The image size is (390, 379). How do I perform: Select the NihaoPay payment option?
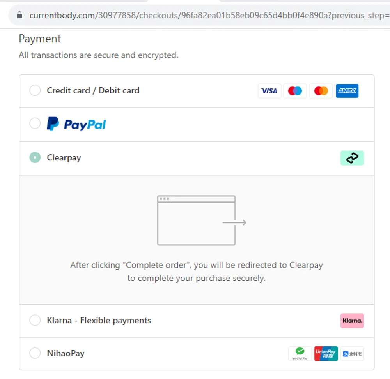(x=35, y=353)
